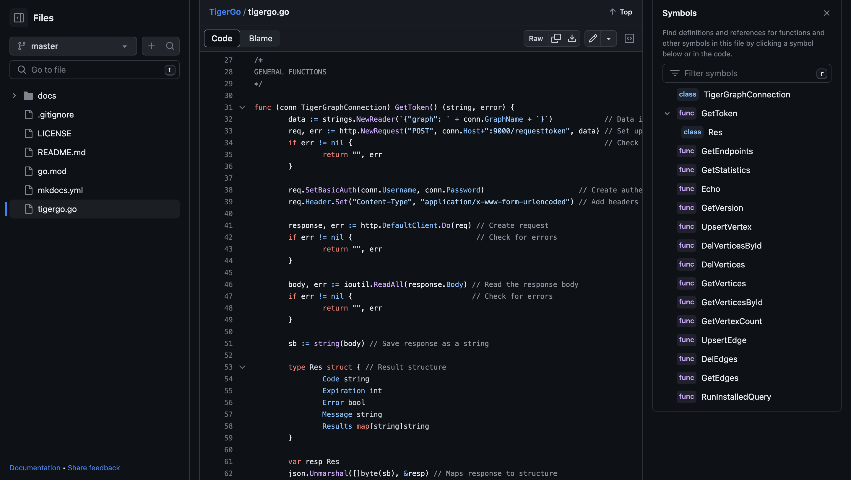
Task: Close the Symbols panel
Action: coord(826,13)
